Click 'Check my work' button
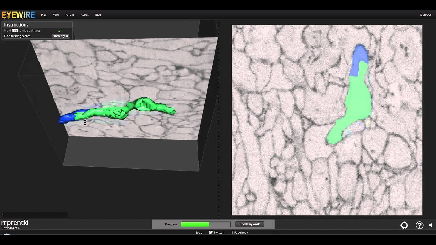 pyautogui.click(x=249, y=224)
